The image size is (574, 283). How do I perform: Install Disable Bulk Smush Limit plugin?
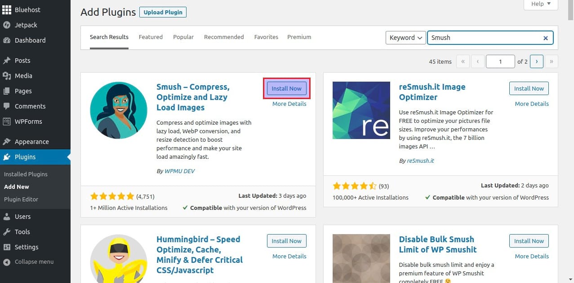529,241
